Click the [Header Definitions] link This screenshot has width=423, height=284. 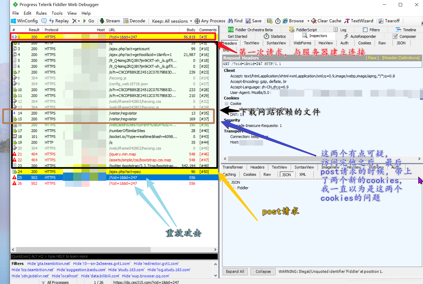(x=401, y=58)
